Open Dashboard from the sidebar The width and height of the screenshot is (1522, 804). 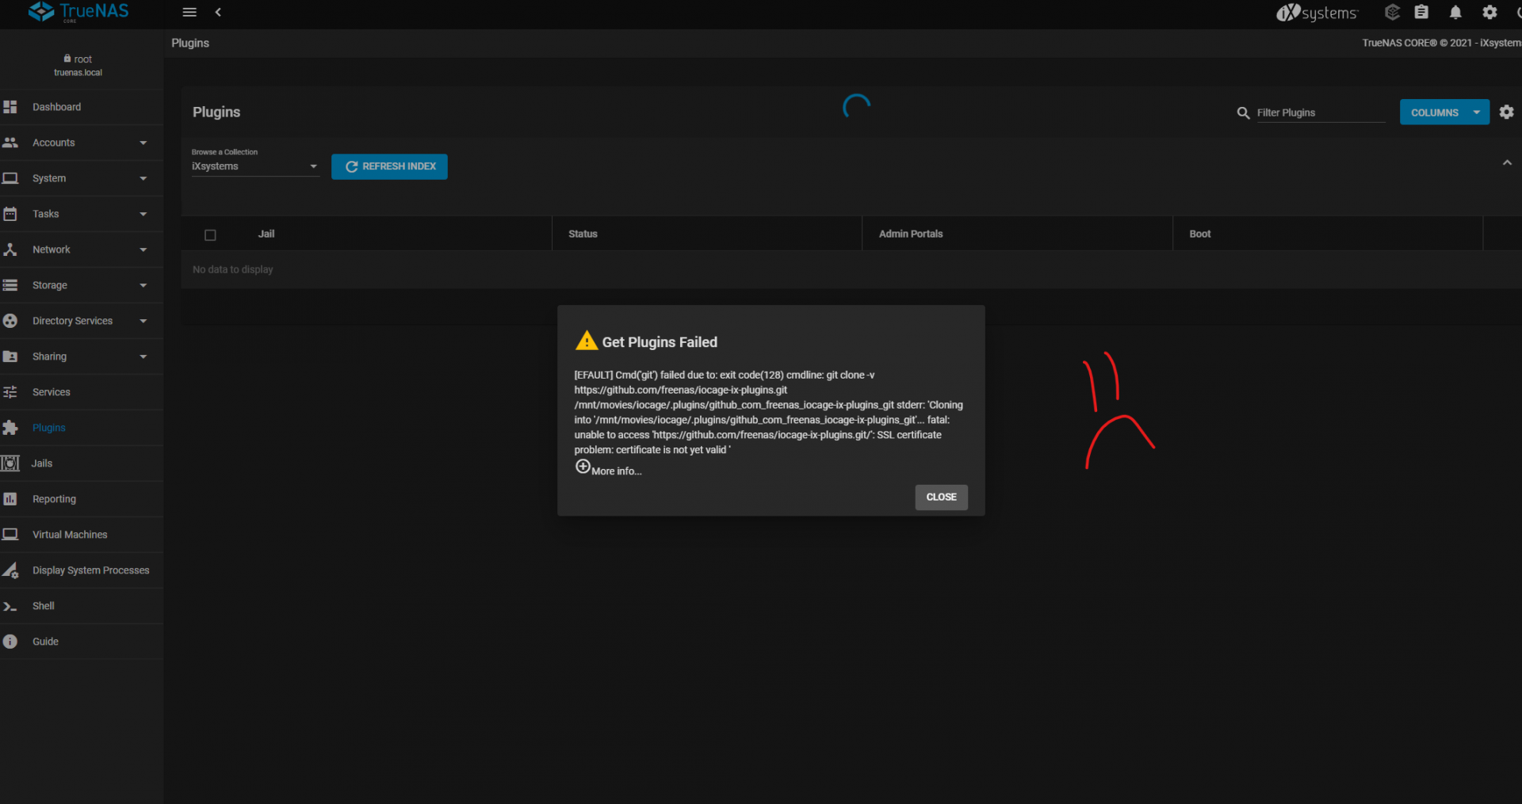click(x=56, y=107)
